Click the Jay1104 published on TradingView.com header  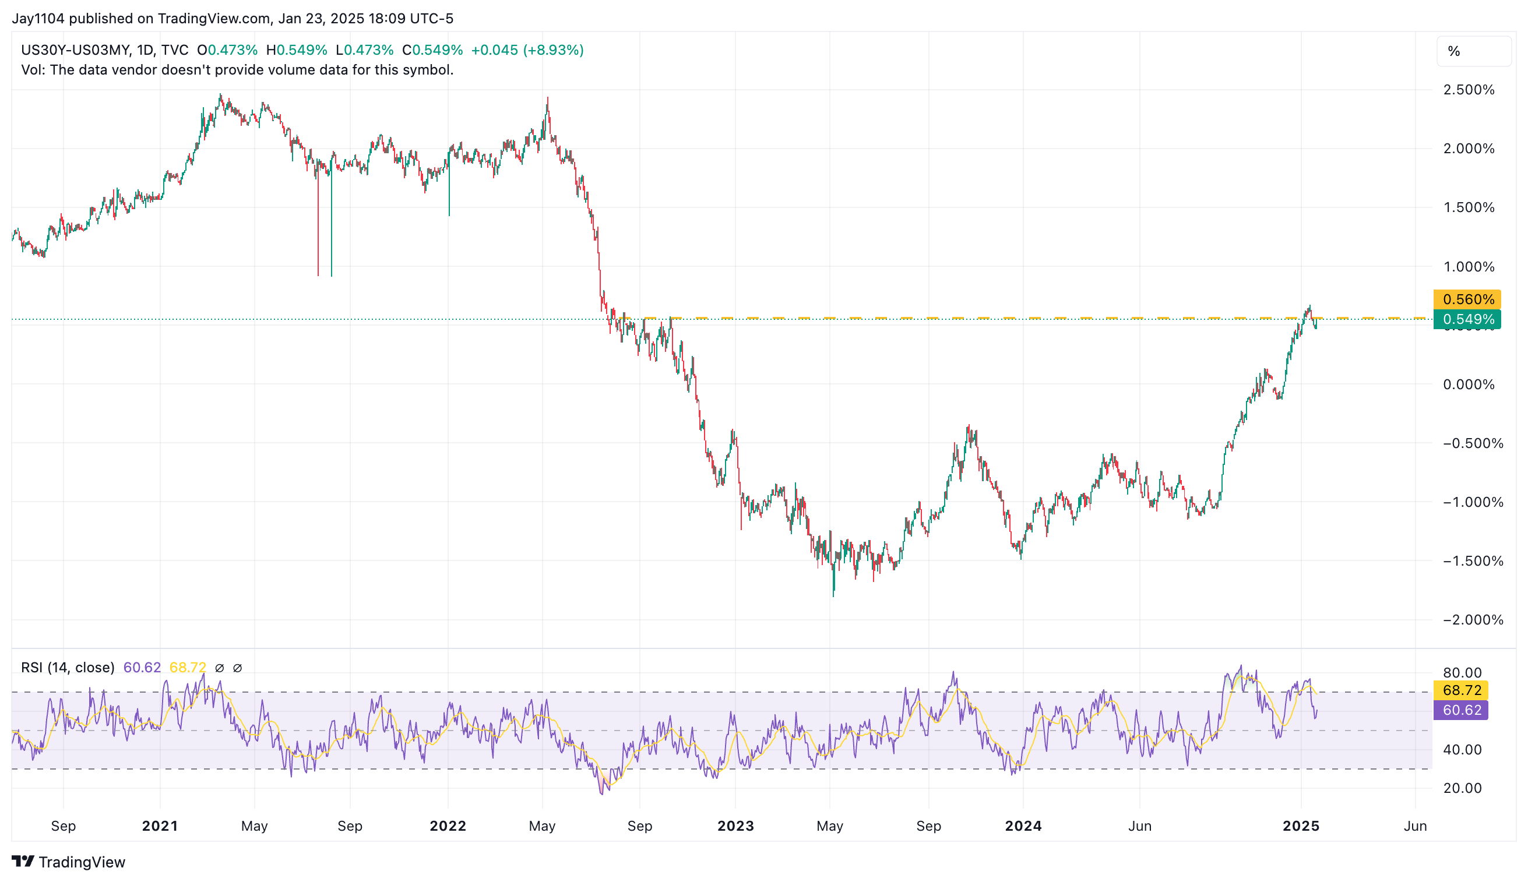[x=233, y=18]
